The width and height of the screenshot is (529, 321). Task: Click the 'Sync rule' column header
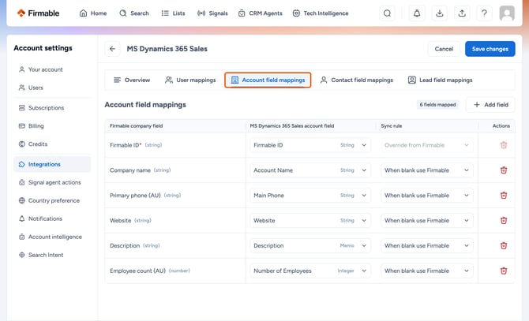392,125
